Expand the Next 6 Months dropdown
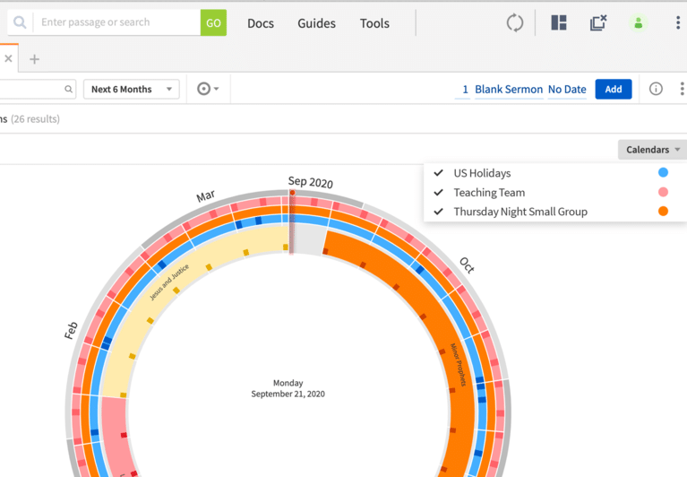This screenshot has height=477, width=687. tap(131, 89)
